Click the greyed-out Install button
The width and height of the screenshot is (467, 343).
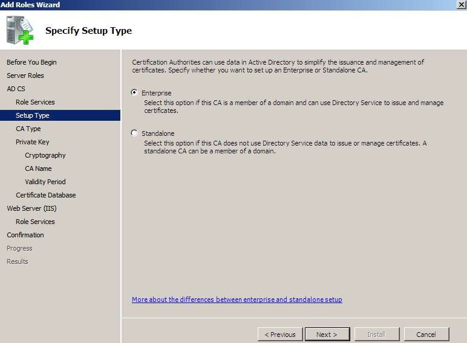pos(377,335)
